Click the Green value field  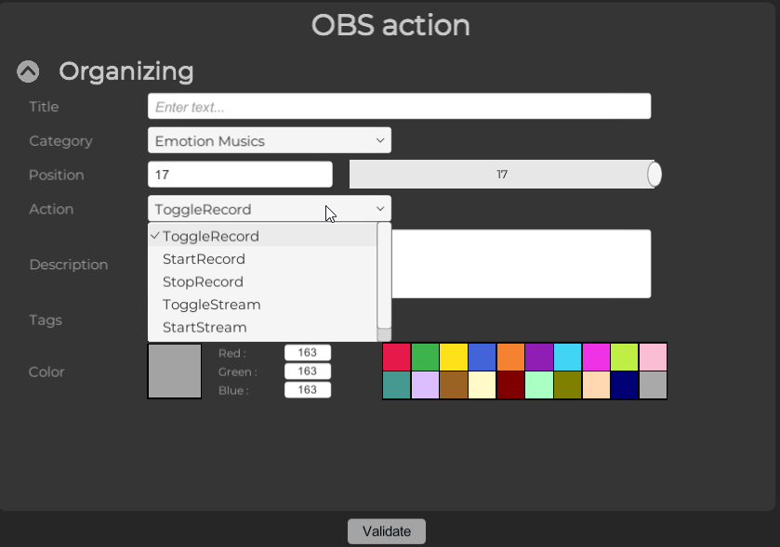coord(308,371)
